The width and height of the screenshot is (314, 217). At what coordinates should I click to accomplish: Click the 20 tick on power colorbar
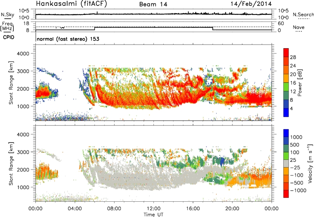tap(293, 74)
